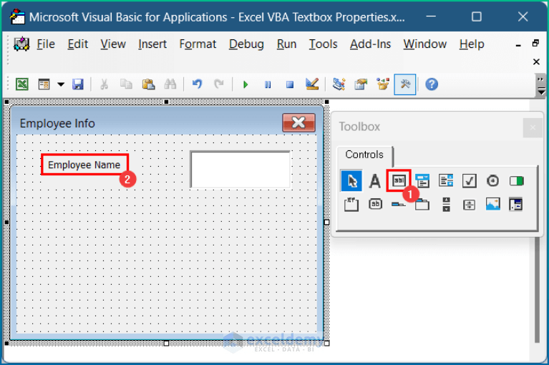This screenshot has width=549, height=365.
Task: Open Object Browser icon
Action: 383,84
